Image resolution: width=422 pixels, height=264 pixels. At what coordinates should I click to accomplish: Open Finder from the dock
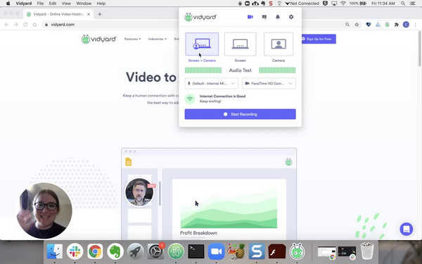pyautogui.click(x=55, y=251)
